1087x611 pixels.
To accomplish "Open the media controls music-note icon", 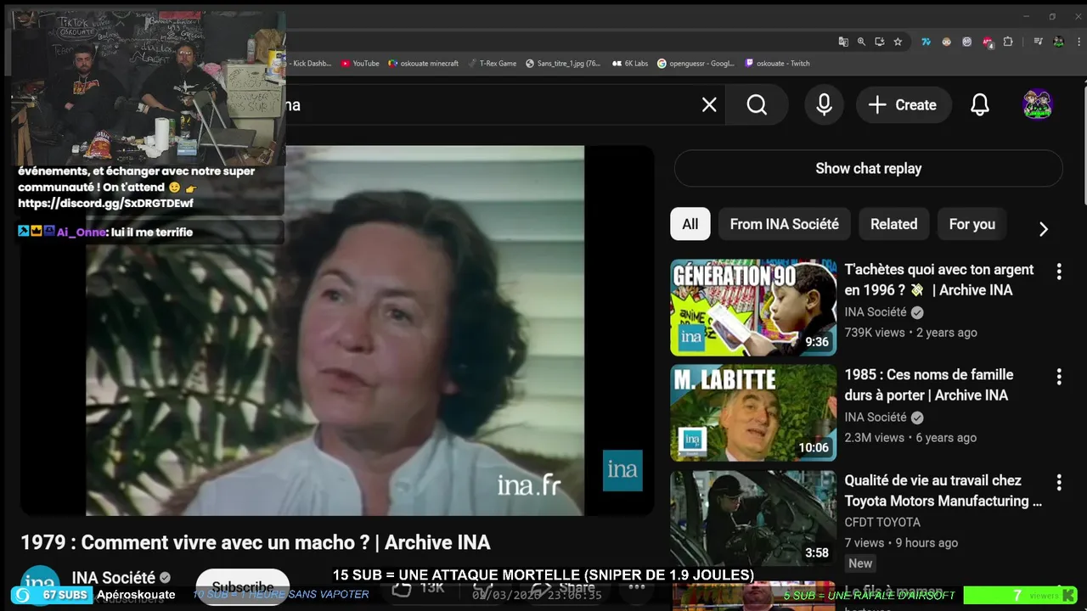I will point(1038,42).
